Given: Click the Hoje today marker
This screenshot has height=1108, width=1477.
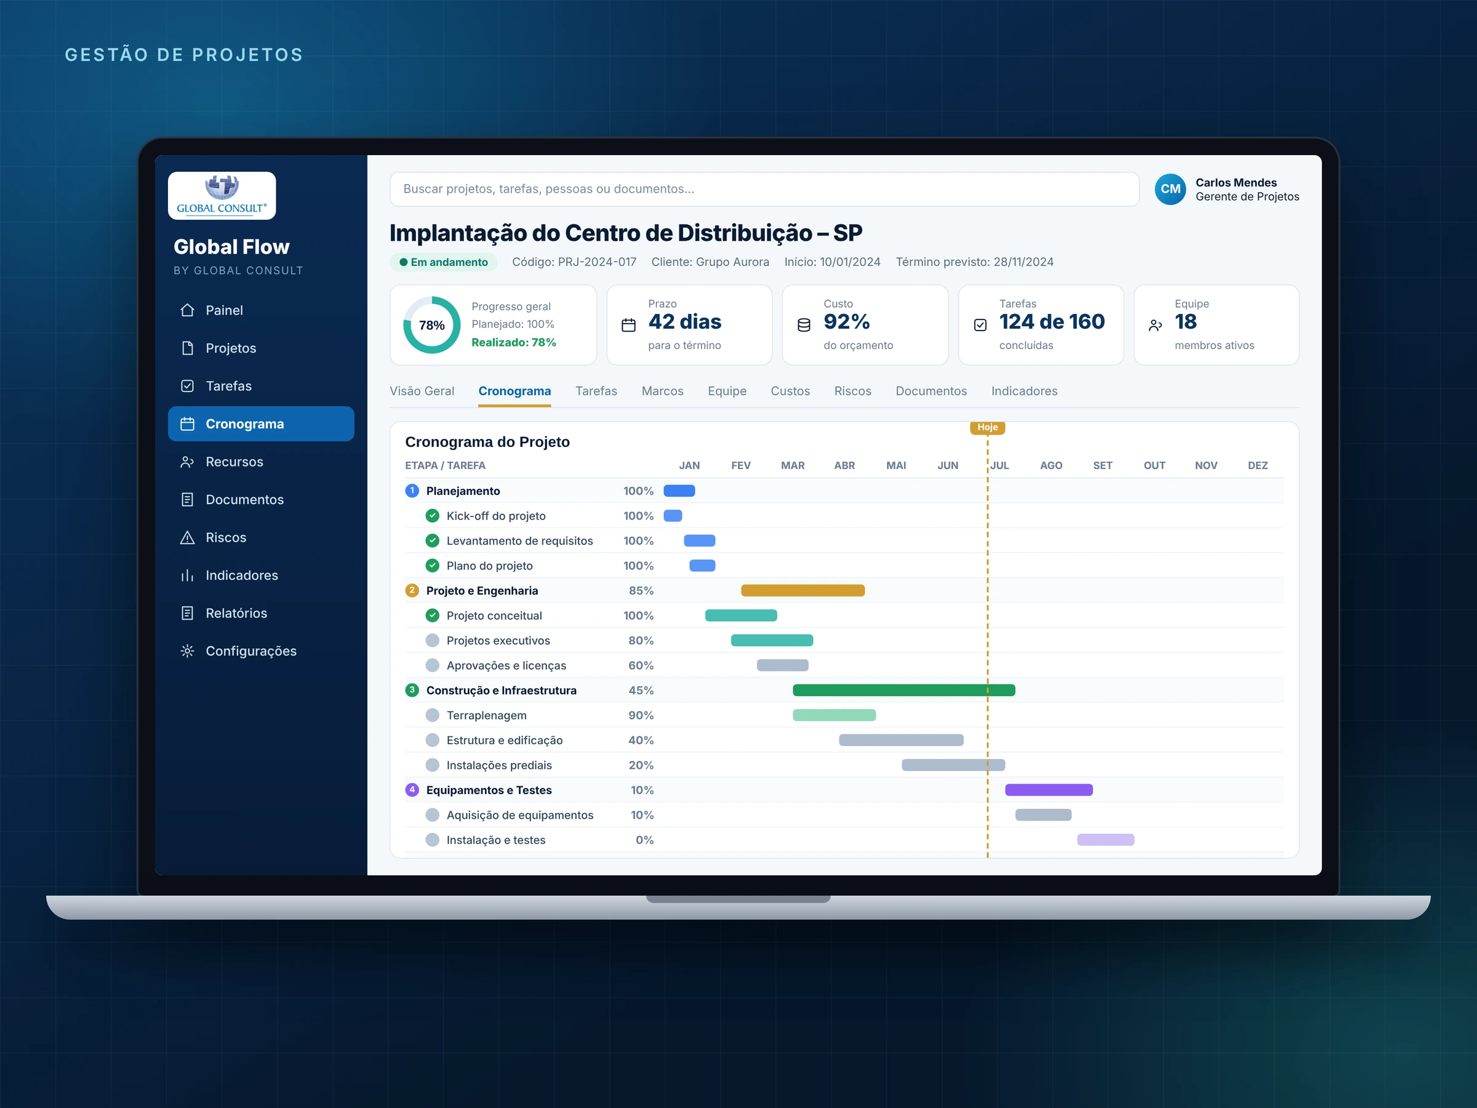Looking at the screenshot, I should pyautogui.click(x=987, y=427).
